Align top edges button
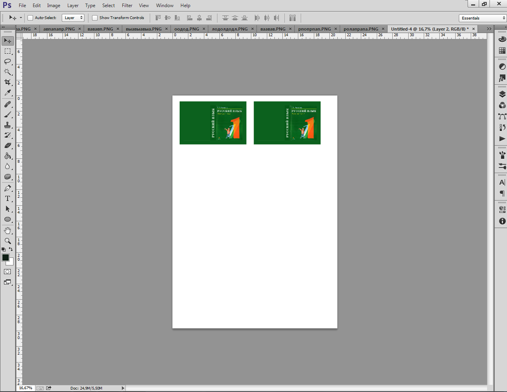This screenshot has height=392, width=507. pos(158,18)
